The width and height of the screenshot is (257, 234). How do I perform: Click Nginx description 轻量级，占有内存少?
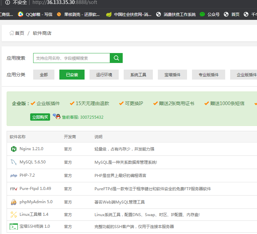pos(124,149)
